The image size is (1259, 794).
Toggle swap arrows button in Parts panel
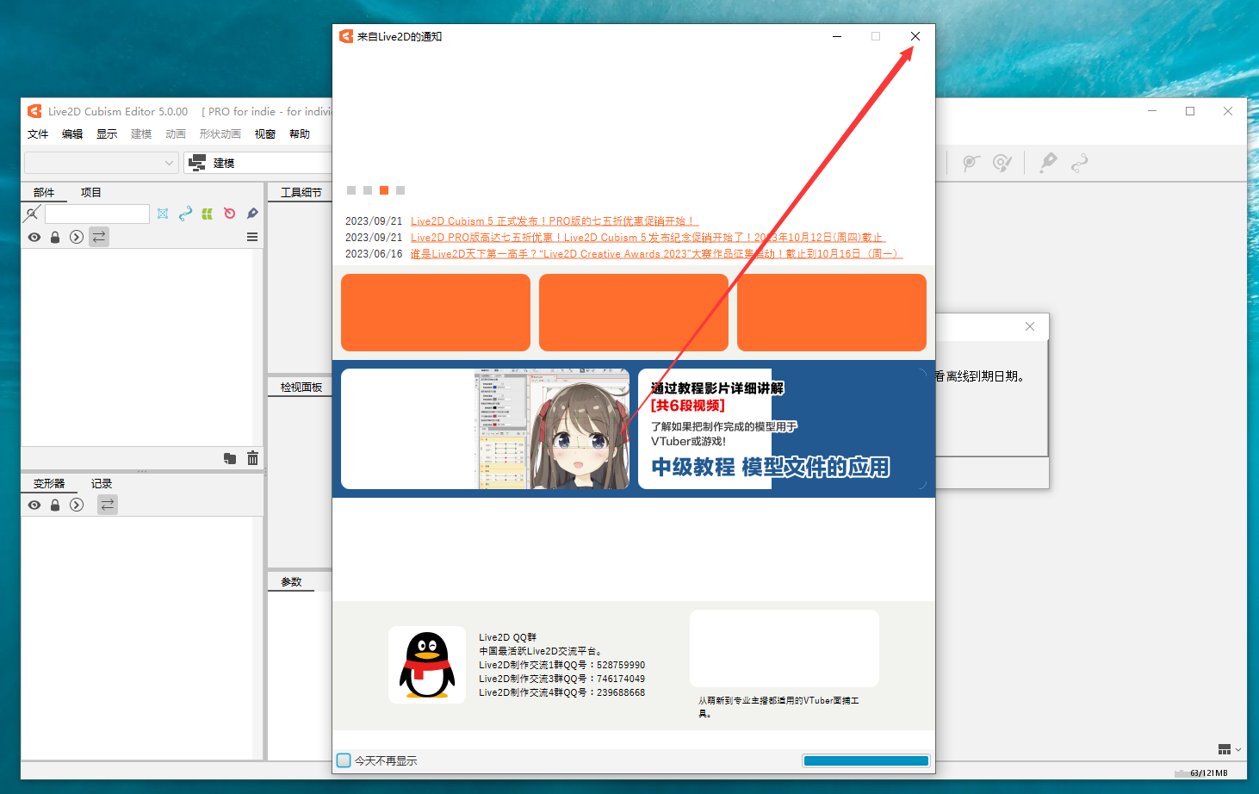click(99, 237)
